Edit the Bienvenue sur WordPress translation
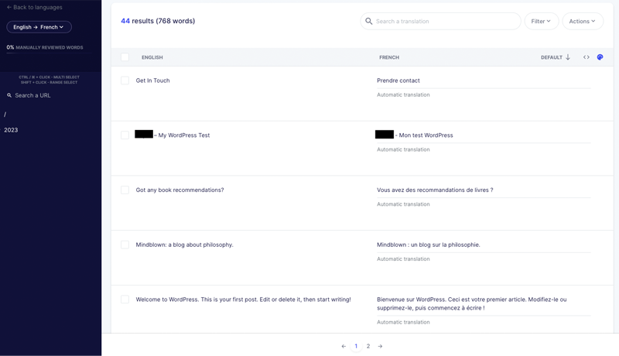 point(471,303)
